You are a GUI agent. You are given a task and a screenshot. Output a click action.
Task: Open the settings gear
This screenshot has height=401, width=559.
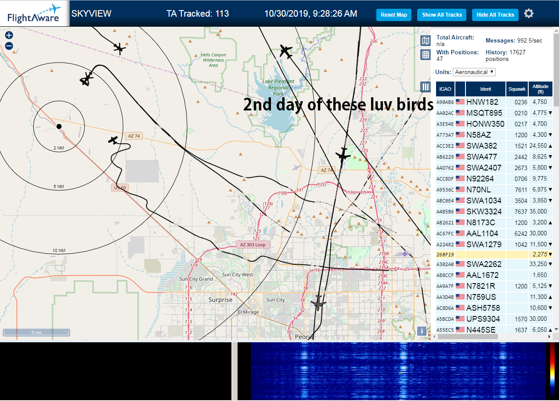pos(529,14)
